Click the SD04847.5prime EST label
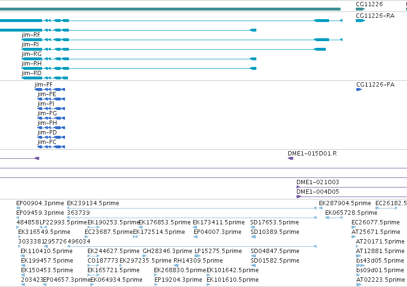The image size is (407, 287). click(275, 252)
